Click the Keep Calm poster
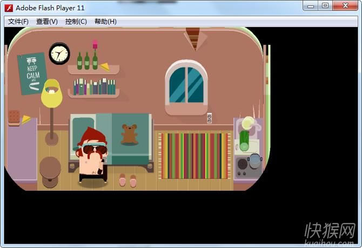This screenshot has height=248, width=362. [x=32, y=73]
